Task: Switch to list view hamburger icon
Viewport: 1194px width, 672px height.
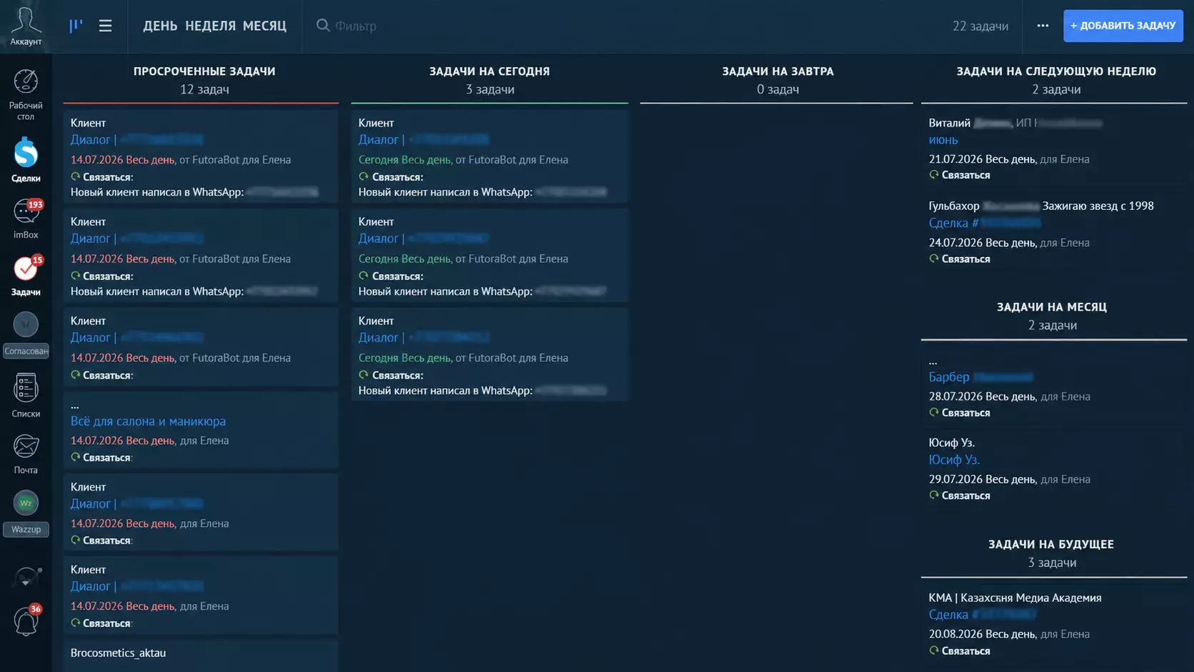Action: (105, 26)
